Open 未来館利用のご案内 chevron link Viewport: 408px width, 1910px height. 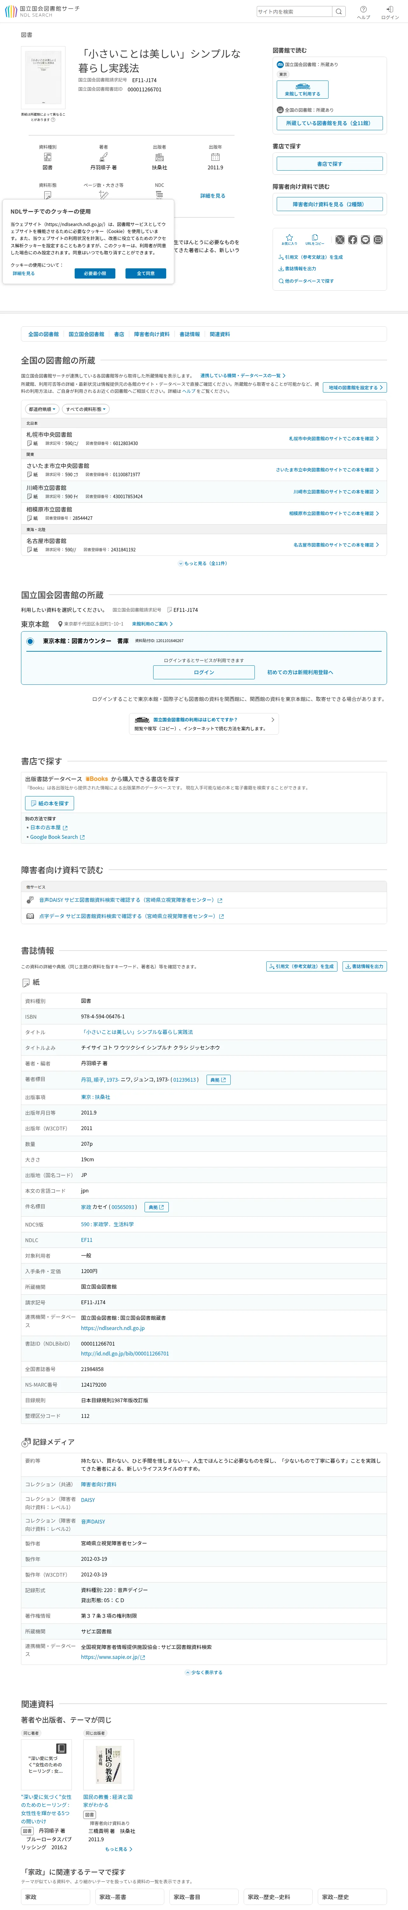coord(152,624)
